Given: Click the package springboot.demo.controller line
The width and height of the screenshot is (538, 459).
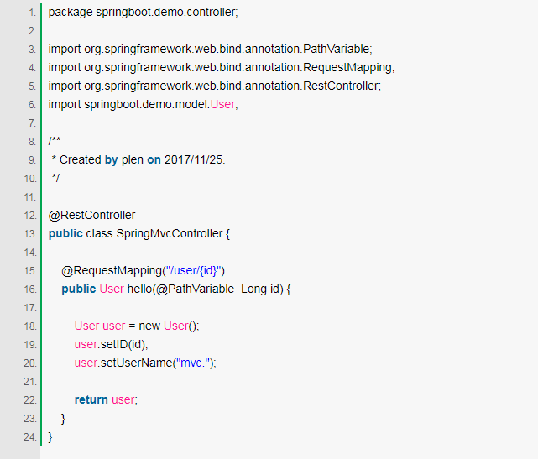Looking at the screenshot, I should pyautogui.click(x=143, y=13).
